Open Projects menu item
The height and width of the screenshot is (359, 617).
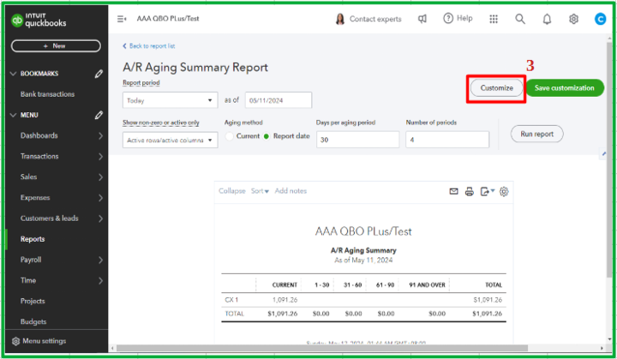pyautogui.click(x=33, y=301)
